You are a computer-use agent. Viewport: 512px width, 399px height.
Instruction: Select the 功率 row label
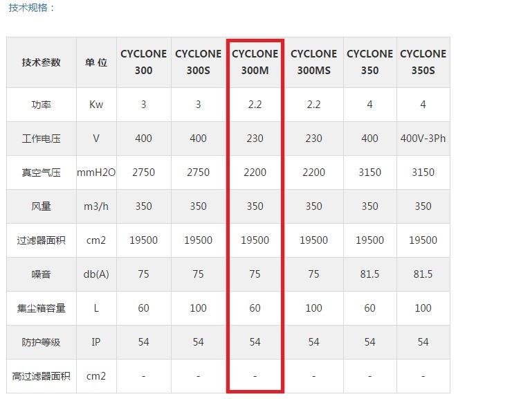[x=41, y=105]
